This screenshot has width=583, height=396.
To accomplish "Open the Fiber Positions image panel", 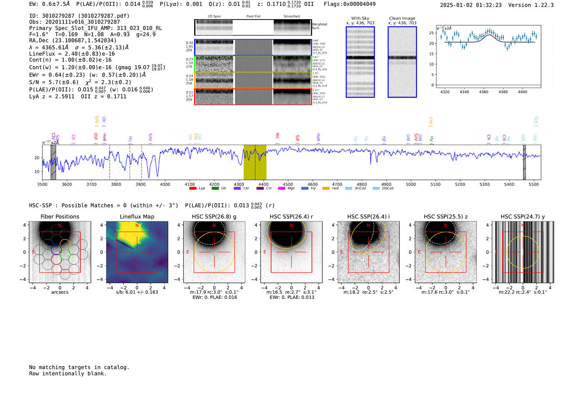I will 60,252.
